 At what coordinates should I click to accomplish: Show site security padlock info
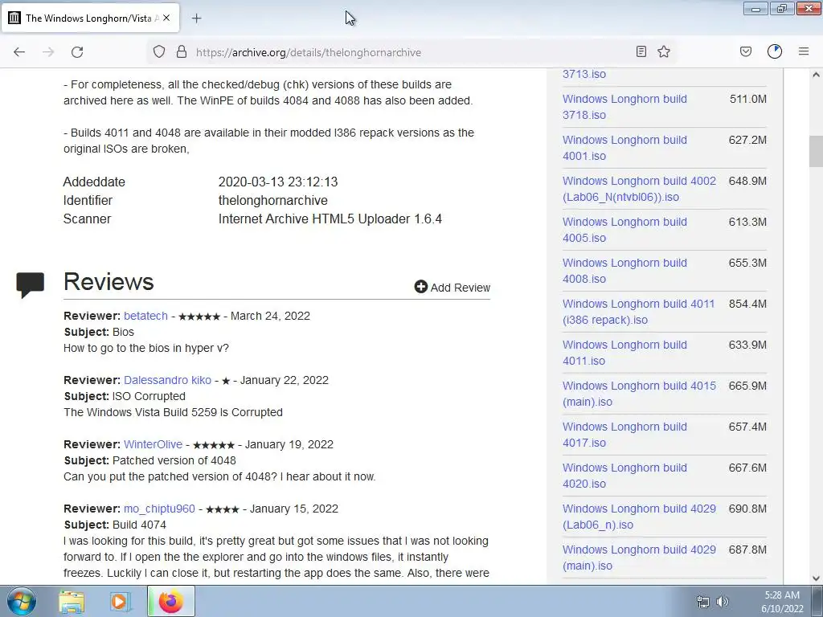tap(182, 52)
